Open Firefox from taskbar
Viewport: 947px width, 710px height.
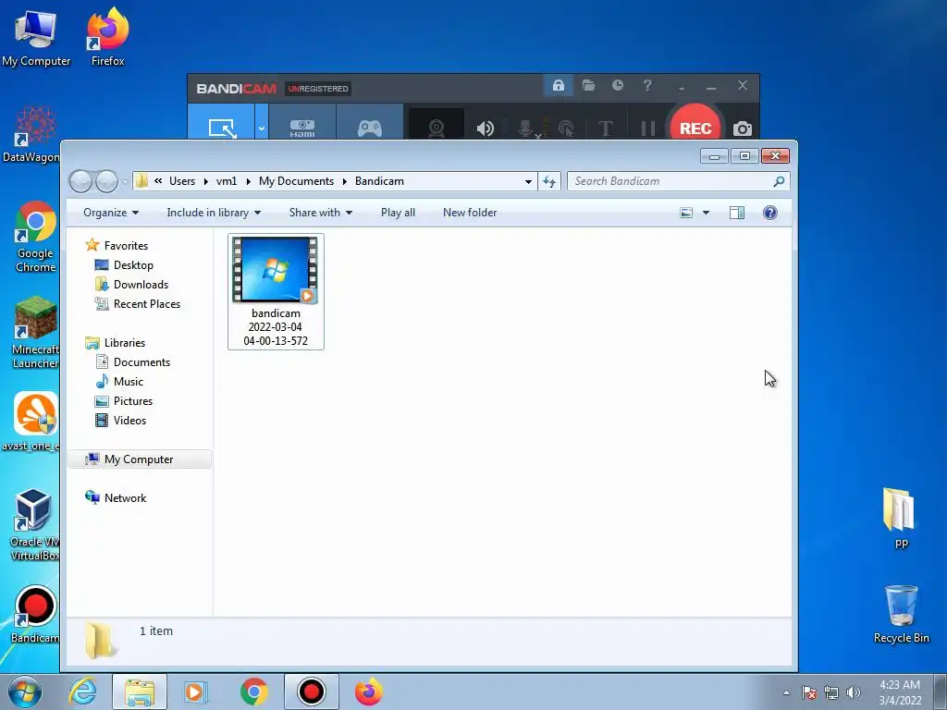(368, 692)
